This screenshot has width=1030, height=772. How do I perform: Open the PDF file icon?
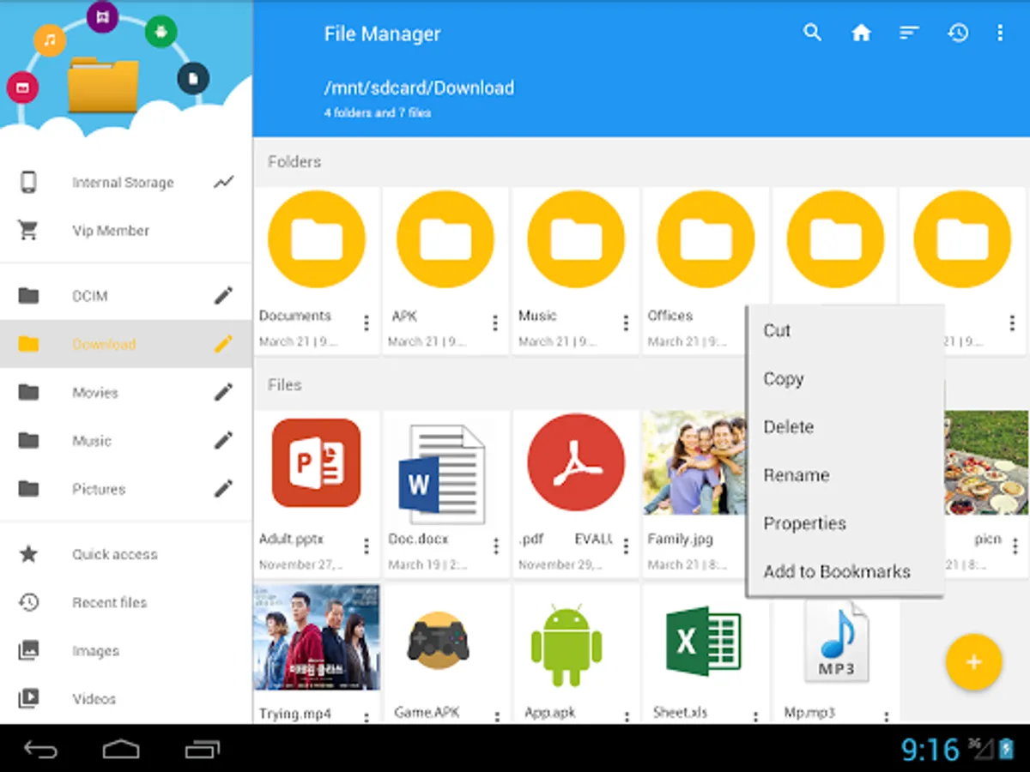(576, 463)
